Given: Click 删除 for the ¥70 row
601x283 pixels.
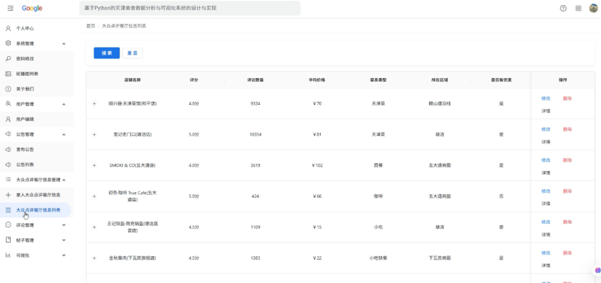Looking at the screenshot, I should pos(567,98).
